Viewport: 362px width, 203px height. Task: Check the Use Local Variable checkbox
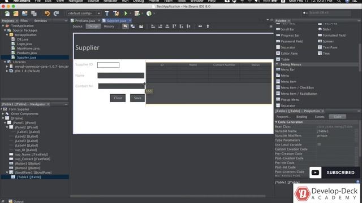319,144
